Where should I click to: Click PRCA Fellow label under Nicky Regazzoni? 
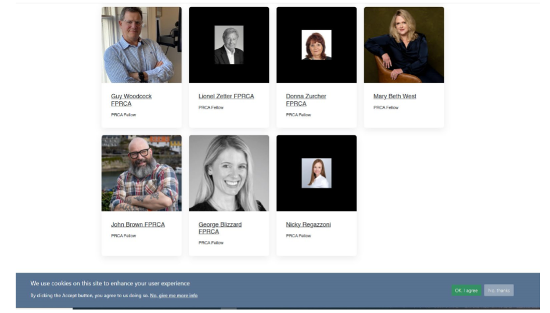point(299,236)
